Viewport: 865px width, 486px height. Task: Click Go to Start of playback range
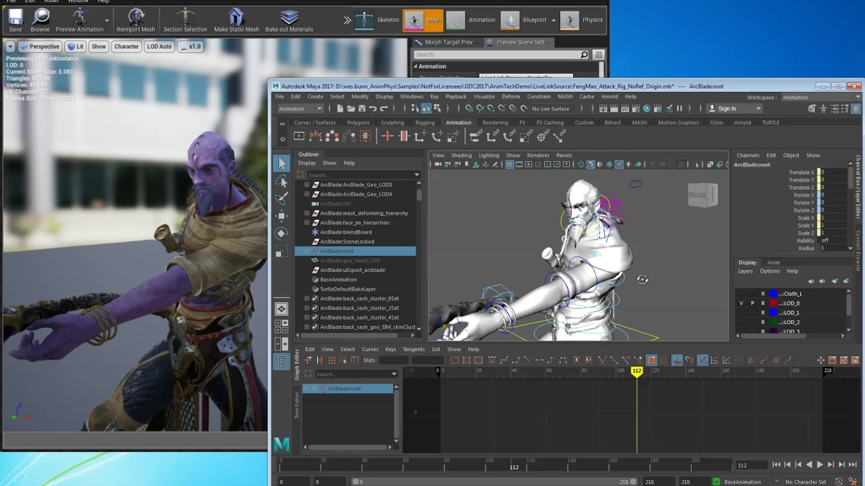776,464
